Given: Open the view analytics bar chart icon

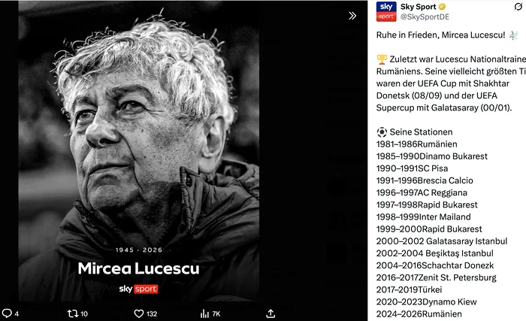Looking at the screenshot, I should point(204,313).
